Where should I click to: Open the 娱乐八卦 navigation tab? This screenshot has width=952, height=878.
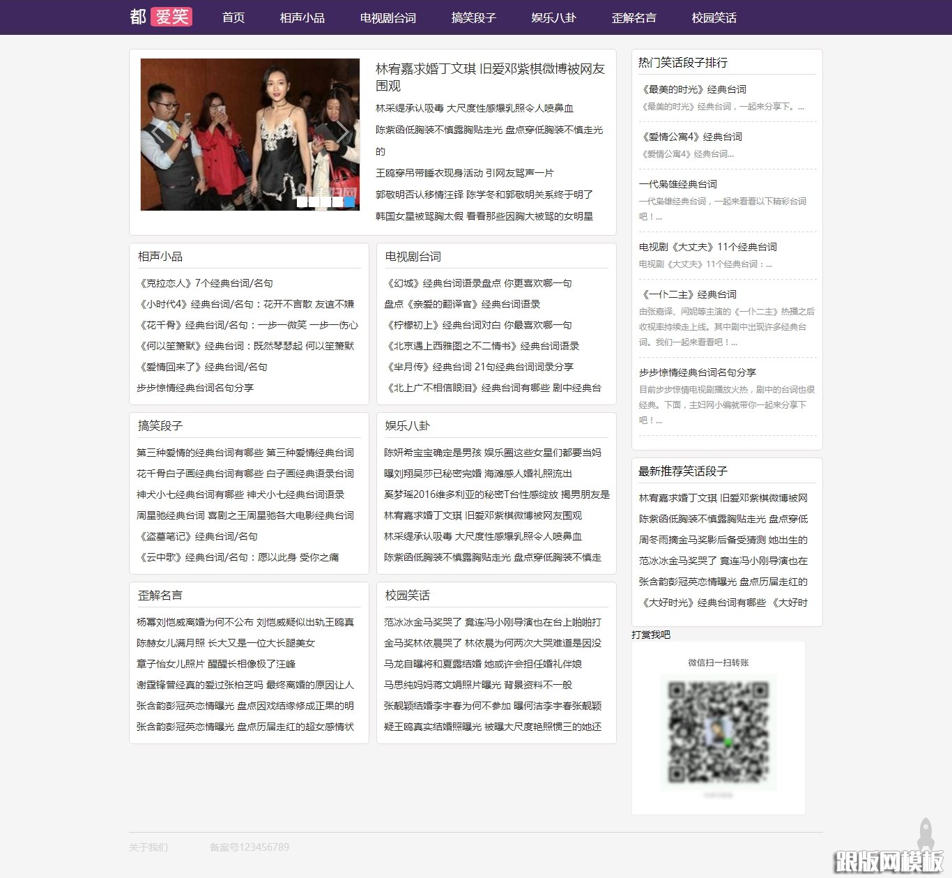(x=553, y=17)
